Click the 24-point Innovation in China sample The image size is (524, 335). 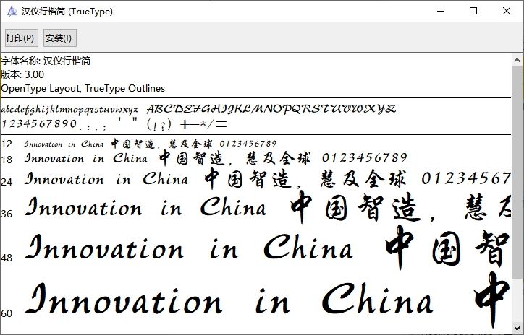(x=106, y=179)
